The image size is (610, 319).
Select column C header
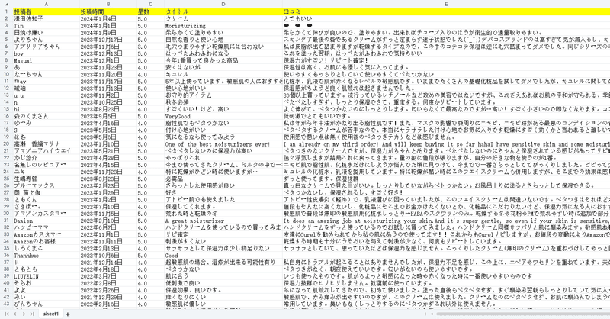[150, 5]
